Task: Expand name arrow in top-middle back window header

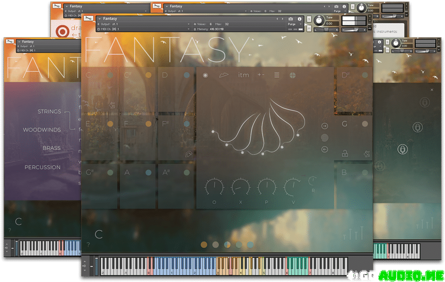Action: (x=167, y=6)
